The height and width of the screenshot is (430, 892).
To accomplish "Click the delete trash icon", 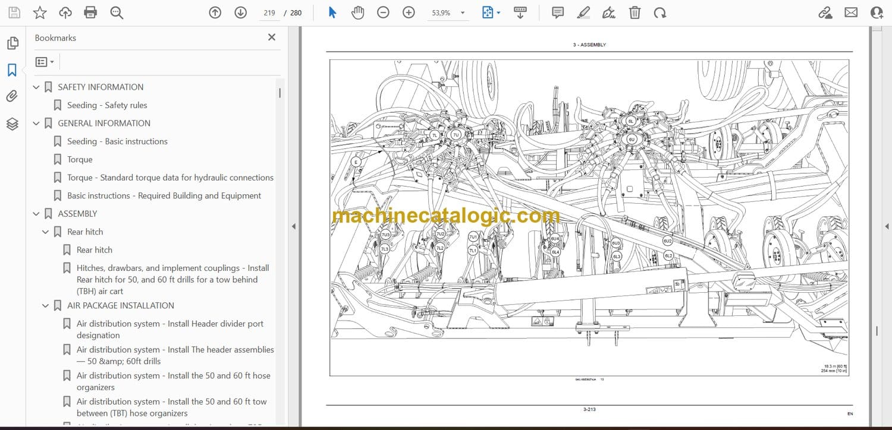I will click(x=635, y=12).
